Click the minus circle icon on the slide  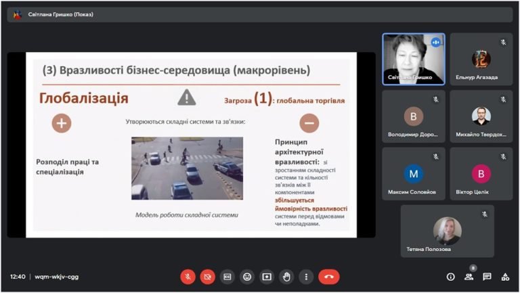(x=309, y=123)
